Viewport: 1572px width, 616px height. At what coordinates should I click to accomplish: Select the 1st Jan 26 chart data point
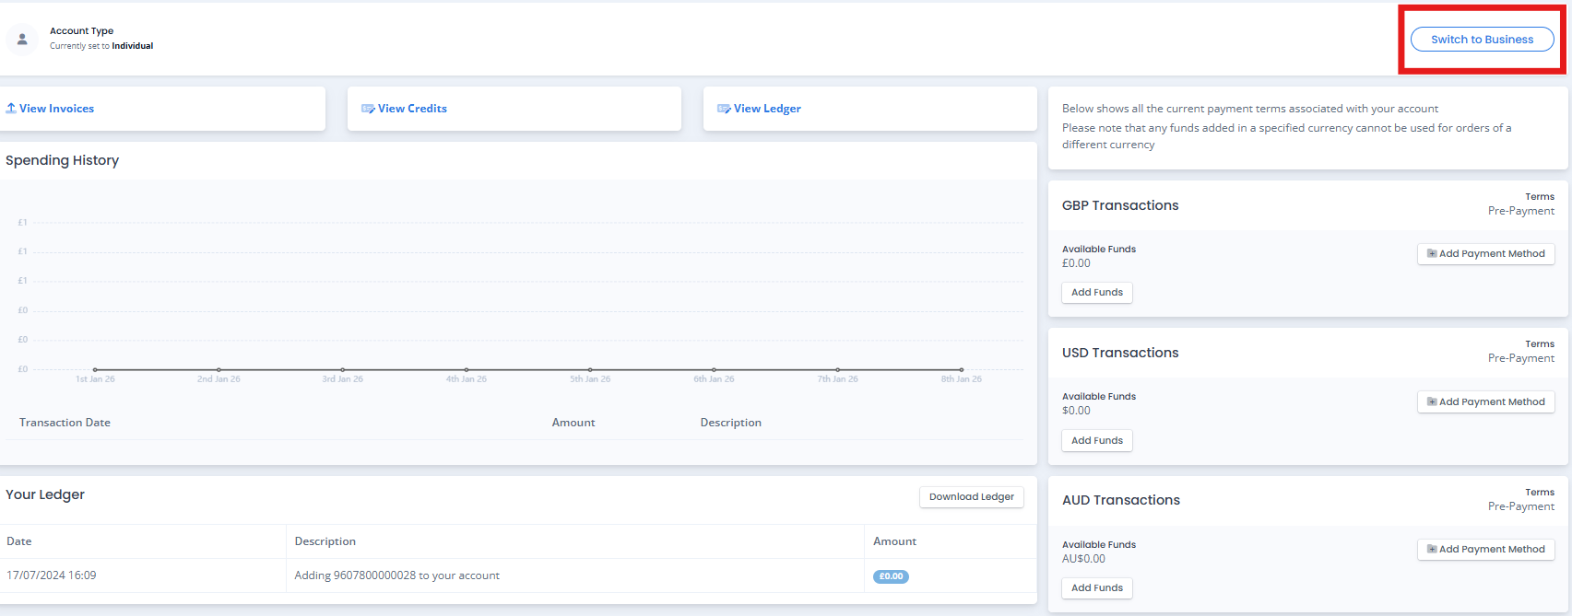pos(95,370)
